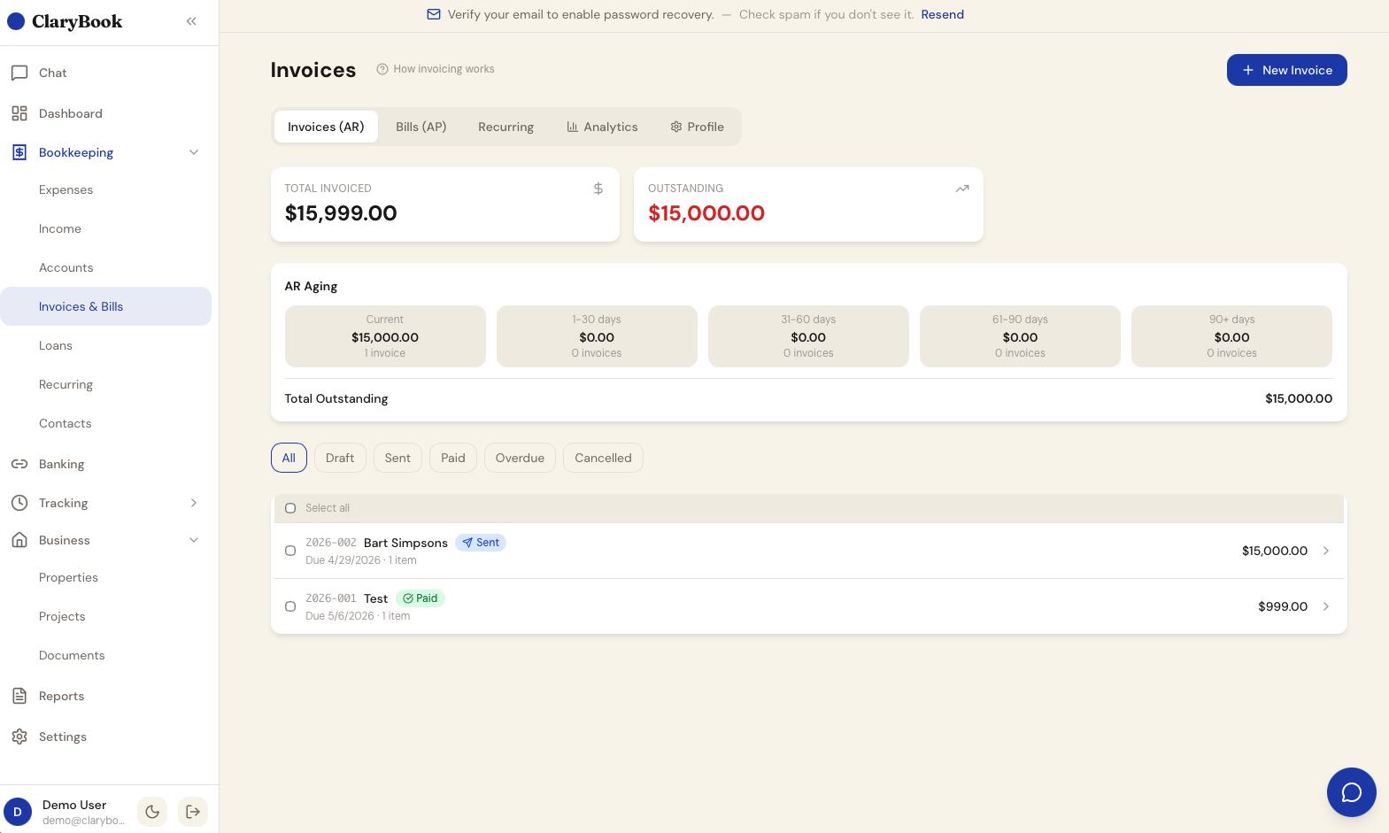This screenshot has width=1389, height=833.
Task: Open Chat from the sidebar
Action: tap(52, 73)
